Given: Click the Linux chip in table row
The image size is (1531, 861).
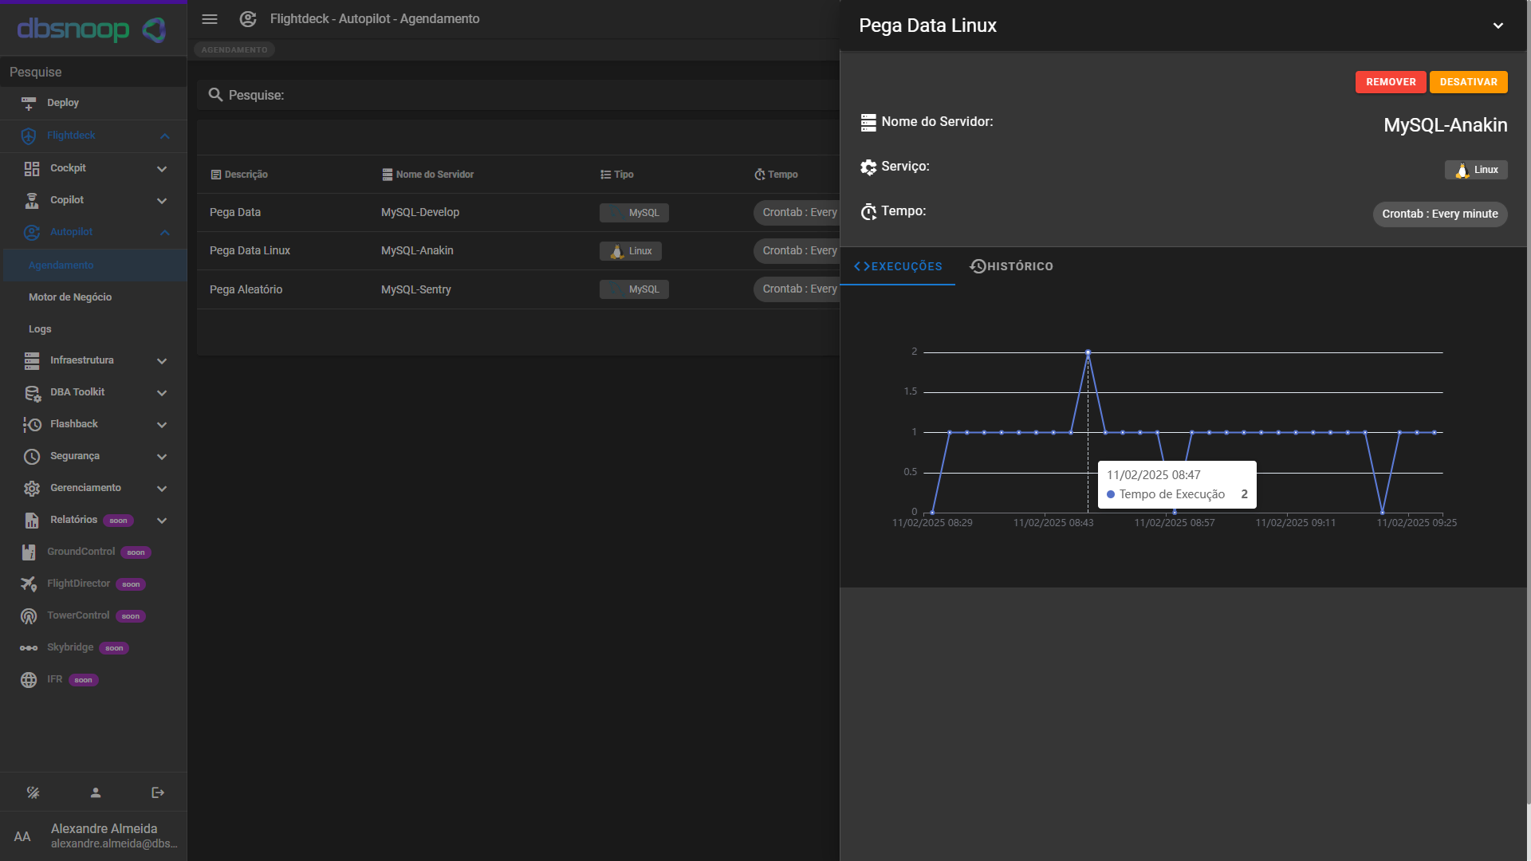Looking at the screenshot, I should click(630, 251).
